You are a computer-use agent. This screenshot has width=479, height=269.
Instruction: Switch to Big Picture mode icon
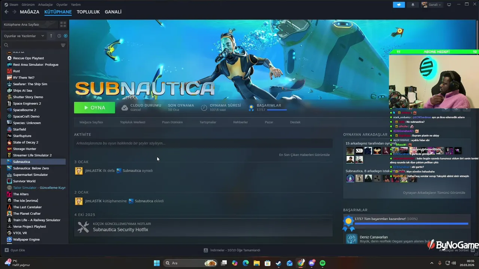pos(449,4)
